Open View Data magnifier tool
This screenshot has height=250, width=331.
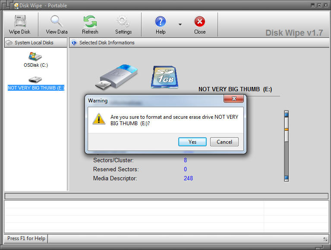(57, 22)
